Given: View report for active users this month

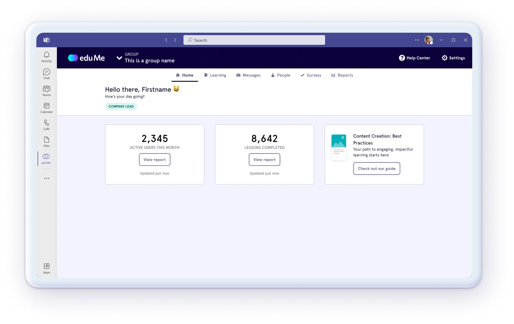Looking at the screenshot, I should click(x=155, y=160).
